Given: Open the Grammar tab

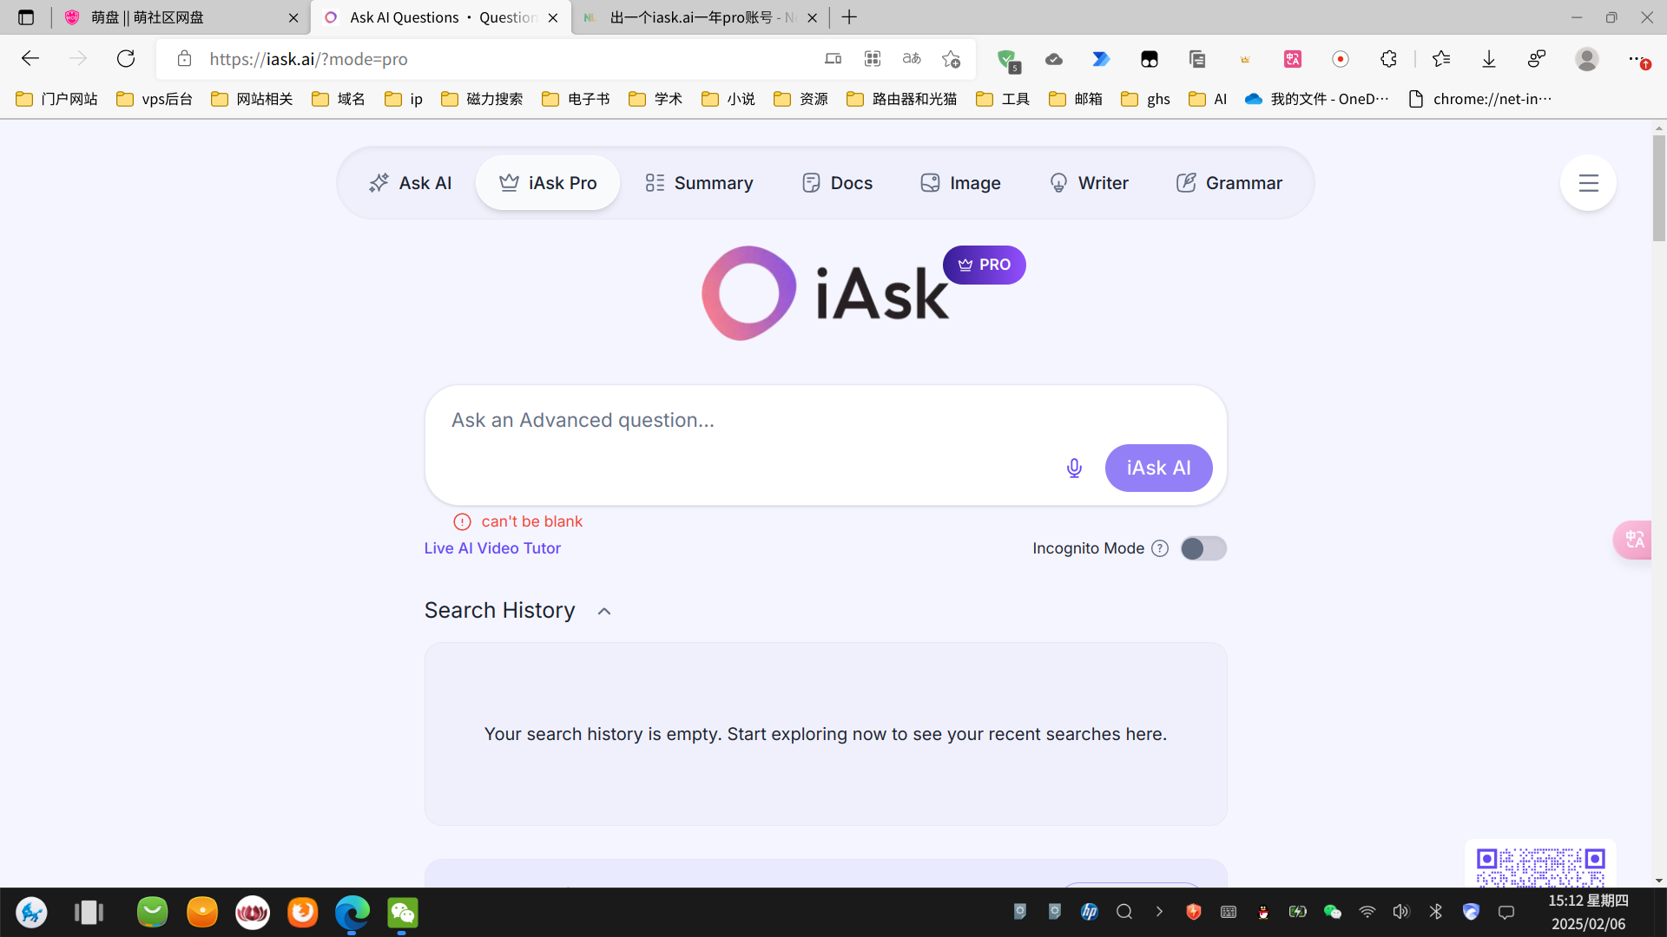Looking at the screenshot, I should tap(1229, 183).
